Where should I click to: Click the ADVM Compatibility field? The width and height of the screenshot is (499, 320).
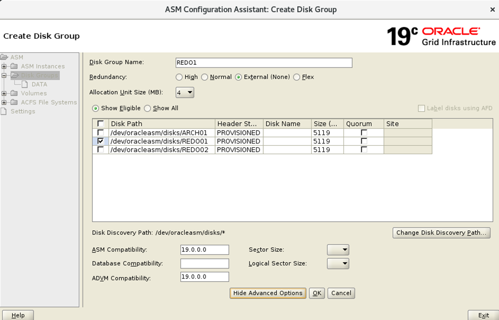tap(204, 276)
